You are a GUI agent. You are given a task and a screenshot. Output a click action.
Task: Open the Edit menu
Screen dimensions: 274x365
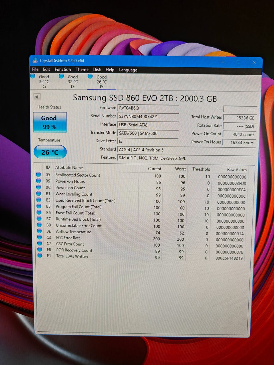tap(46, 69)
